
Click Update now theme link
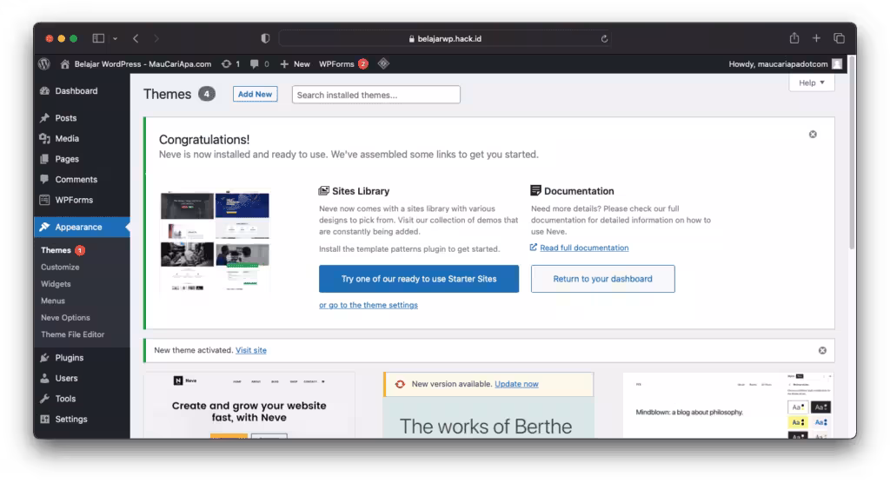pos(516,384)
